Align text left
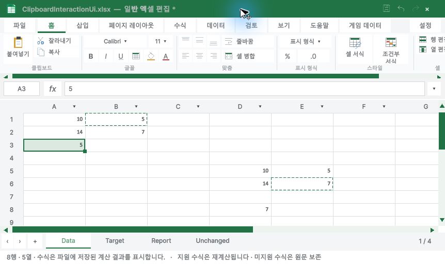This screenshot has width=445, height=264. [186, 56]
